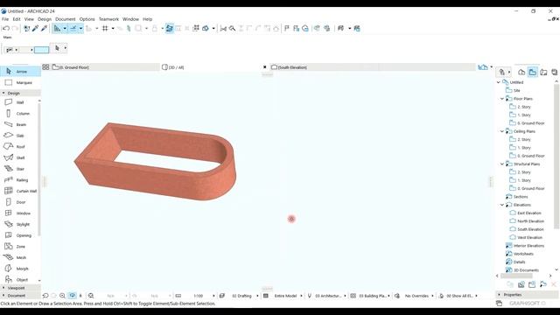Image resolution: width=560 pixels, height=315 pixels.
Task: Select the Stair tool
Action: point(19,169)
